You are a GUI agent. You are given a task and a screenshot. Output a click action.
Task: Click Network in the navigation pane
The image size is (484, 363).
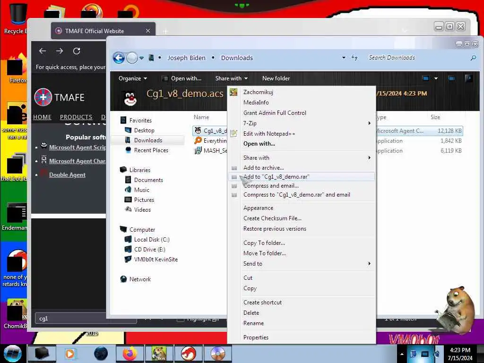(136, 279)
